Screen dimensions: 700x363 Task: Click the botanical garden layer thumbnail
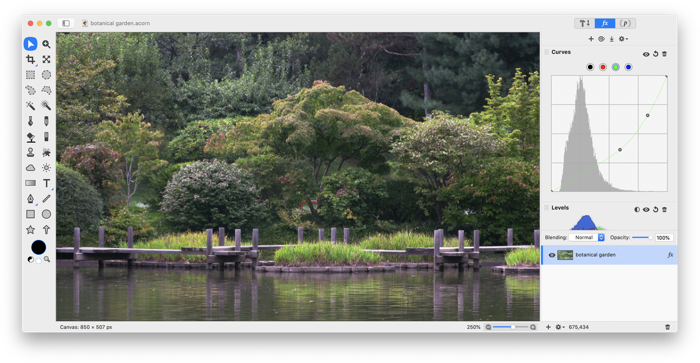tap(565, 255)
